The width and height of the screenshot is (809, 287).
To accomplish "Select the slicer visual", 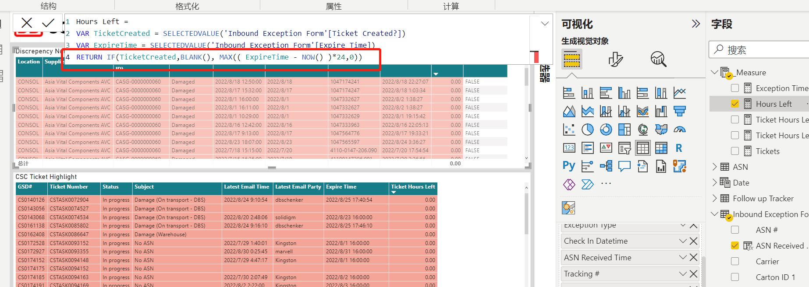I will (x=624, y=148).
